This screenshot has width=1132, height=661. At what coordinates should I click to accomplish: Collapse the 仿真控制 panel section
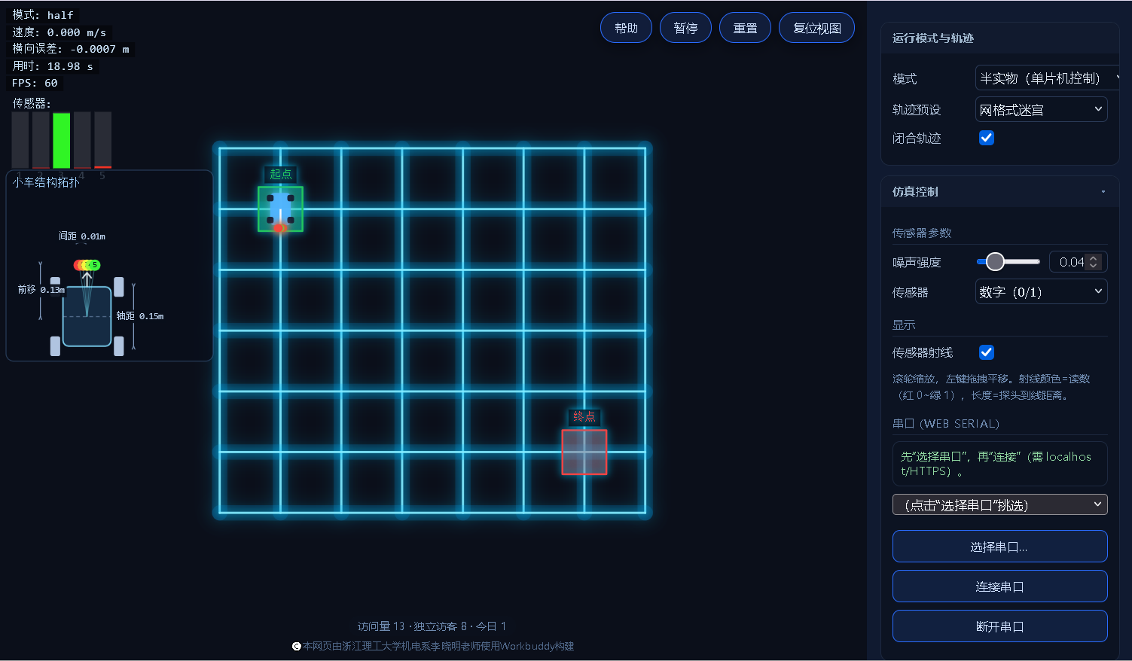(999, 191)
